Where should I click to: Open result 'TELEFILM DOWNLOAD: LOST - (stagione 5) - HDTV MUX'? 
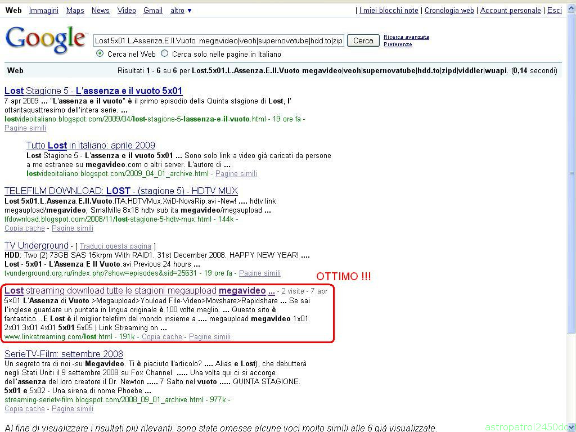pyautogui.click(x=121, y=191)
